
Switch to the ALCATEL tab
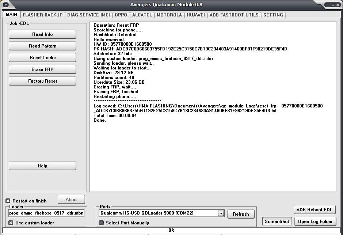coord(142,15)
